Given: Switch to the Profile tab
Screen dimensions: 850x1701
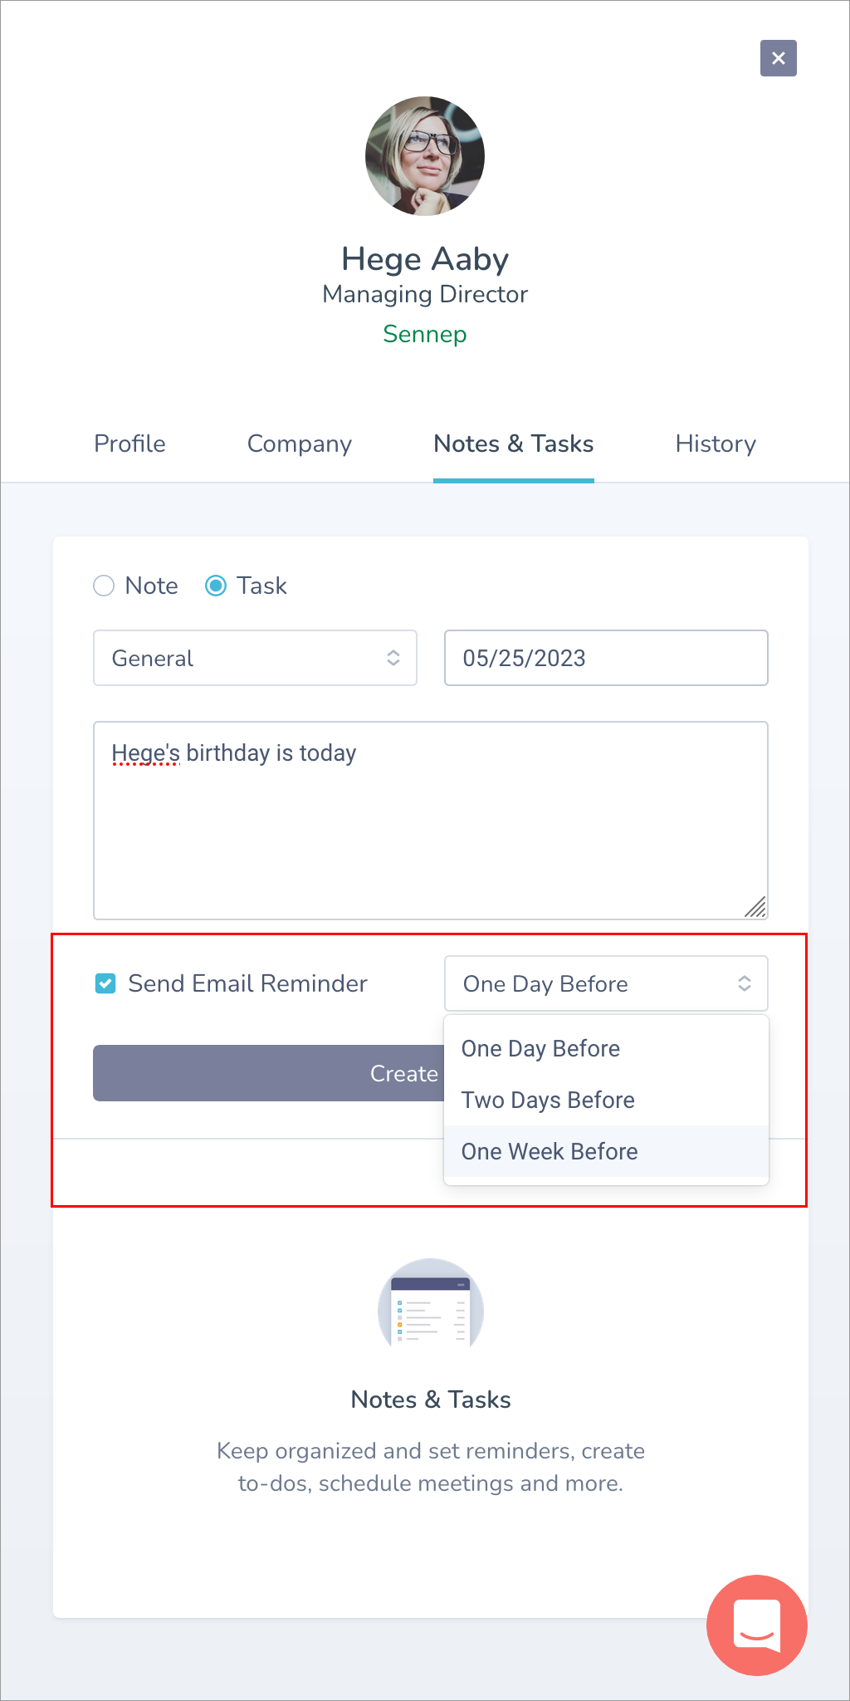Looking at the screenshot, I should (x=129, y=444).
